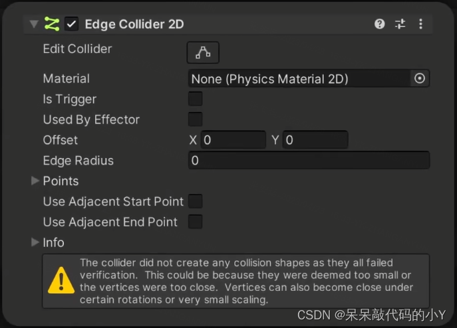Click the Offset X value field

pyautogui.click(x=233, y=140)
